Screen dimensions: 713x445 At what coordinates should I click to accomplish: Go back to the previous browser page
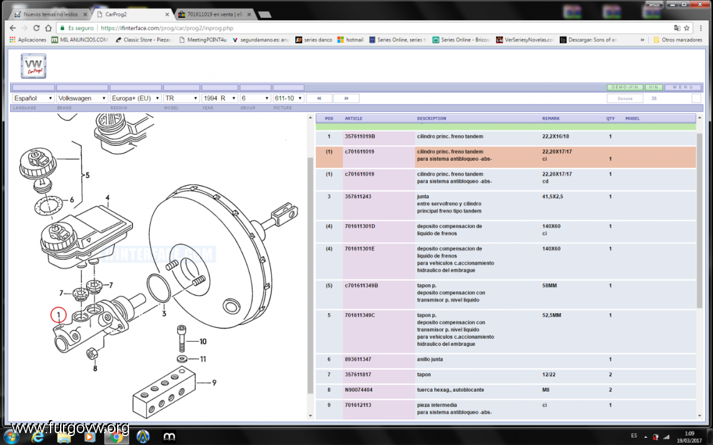click(x=14, y=28)
